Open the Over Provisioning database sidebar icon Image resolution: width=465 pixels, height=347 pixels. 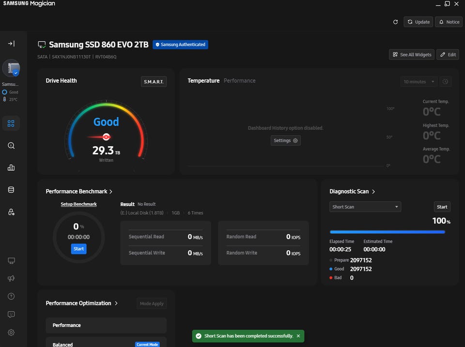click(11, 190)
